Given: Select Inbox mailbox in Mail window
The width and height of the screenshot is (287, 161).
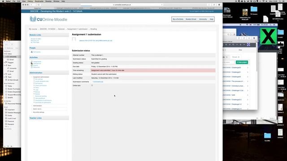Looking at the screenshot, I should click(x=10, y=54).
